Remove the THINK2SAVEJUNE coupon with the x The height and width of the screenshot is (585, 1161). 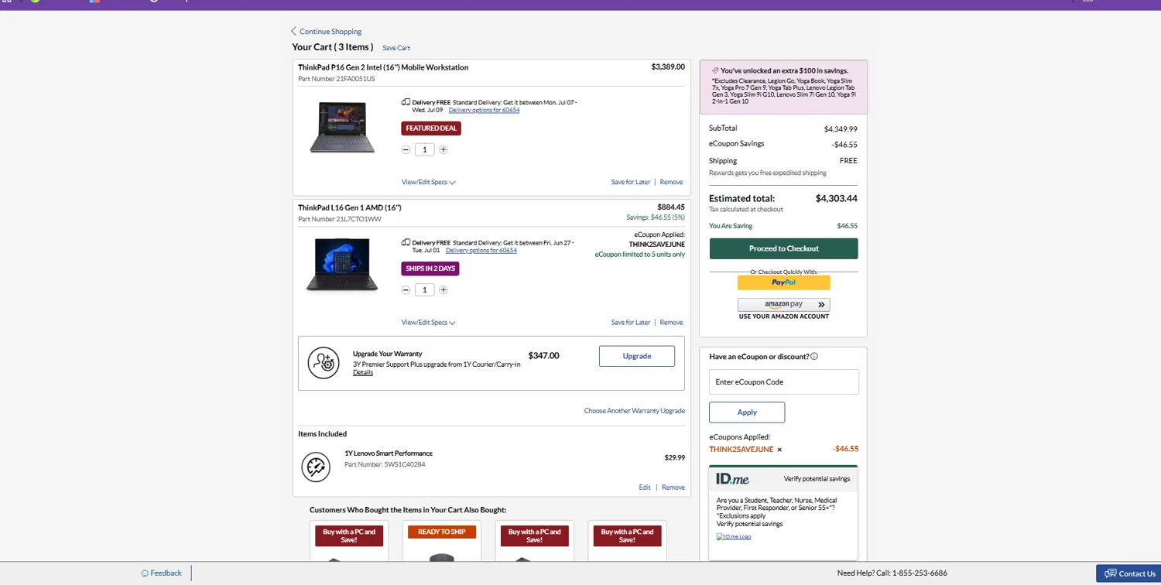point(779,450)
